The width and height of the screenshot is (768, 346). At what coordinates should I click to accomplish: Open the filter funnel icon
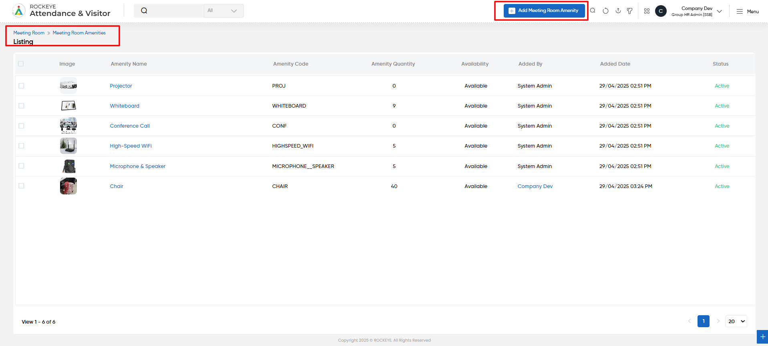pyautogui.click(x=630, y=11)
